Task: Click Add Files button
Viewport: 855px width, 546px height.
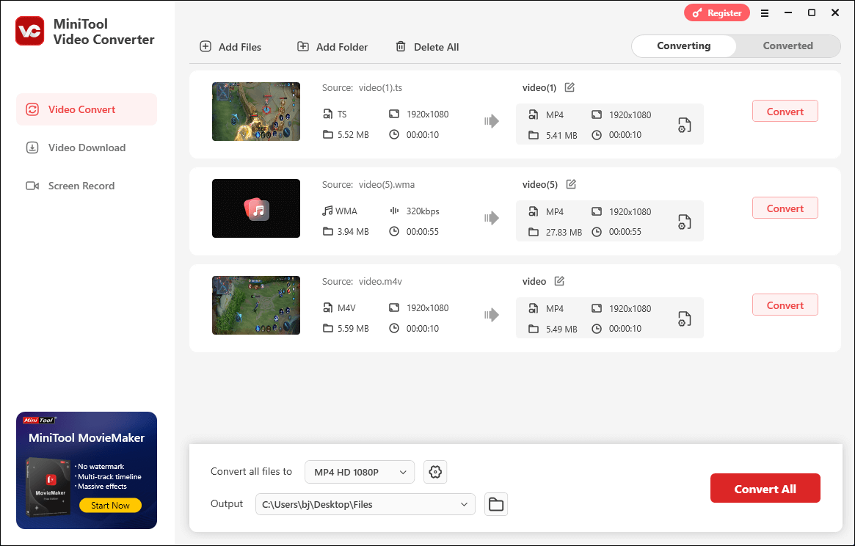Action: (x=230, y=47)
